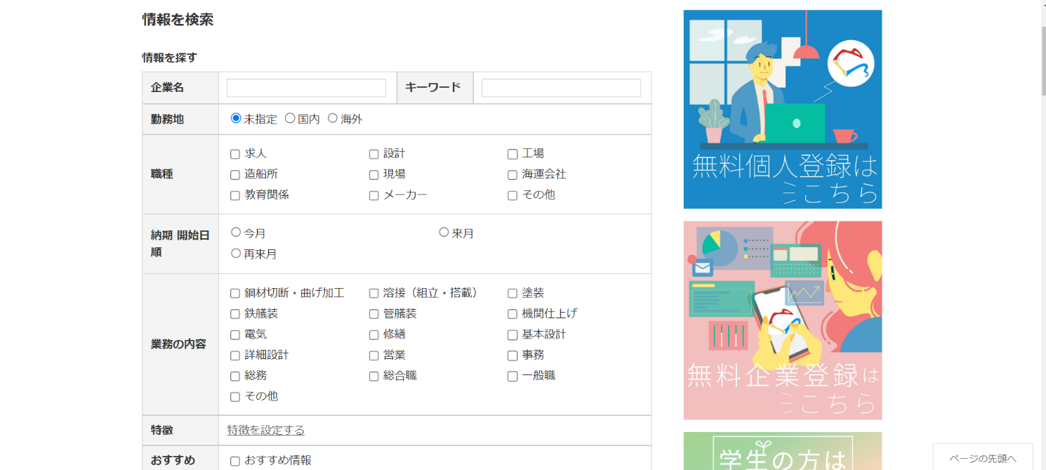Open the 無料企業登録 pink banner
1046x470 pixels.
pos(782,320)
